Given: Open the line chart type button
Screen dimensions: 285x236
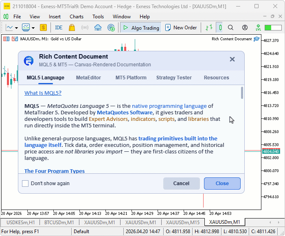Looking at the screenshot, I should 9,28.
